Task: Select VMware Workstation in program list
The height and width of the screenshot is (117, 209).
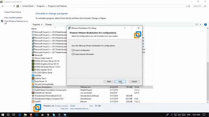Action: [x=92, y=87]
